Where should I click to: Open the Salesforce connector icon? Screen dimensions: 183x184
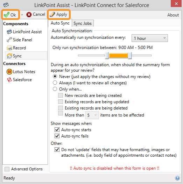point(9,80)
